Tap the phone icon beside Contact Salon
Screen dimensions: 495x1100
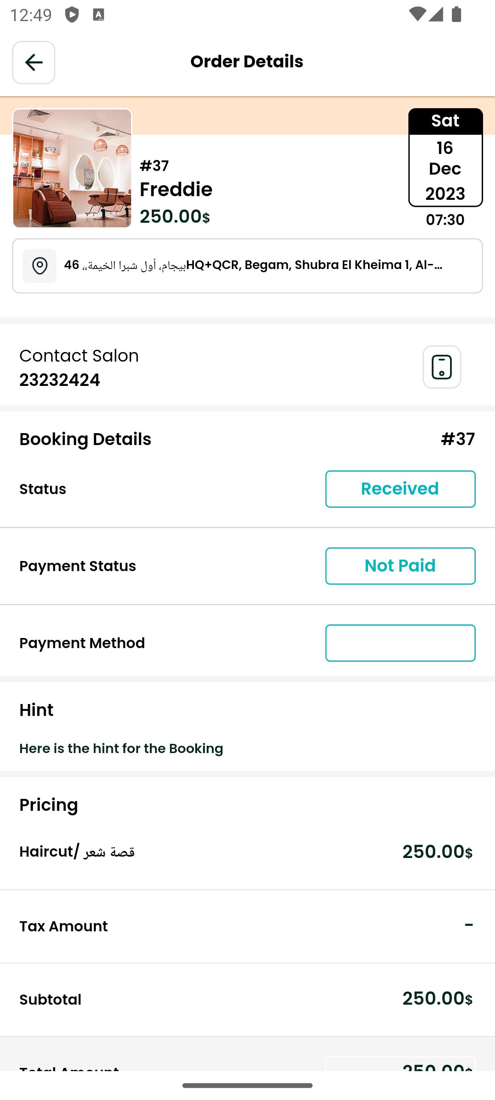(x=441, y=367)
